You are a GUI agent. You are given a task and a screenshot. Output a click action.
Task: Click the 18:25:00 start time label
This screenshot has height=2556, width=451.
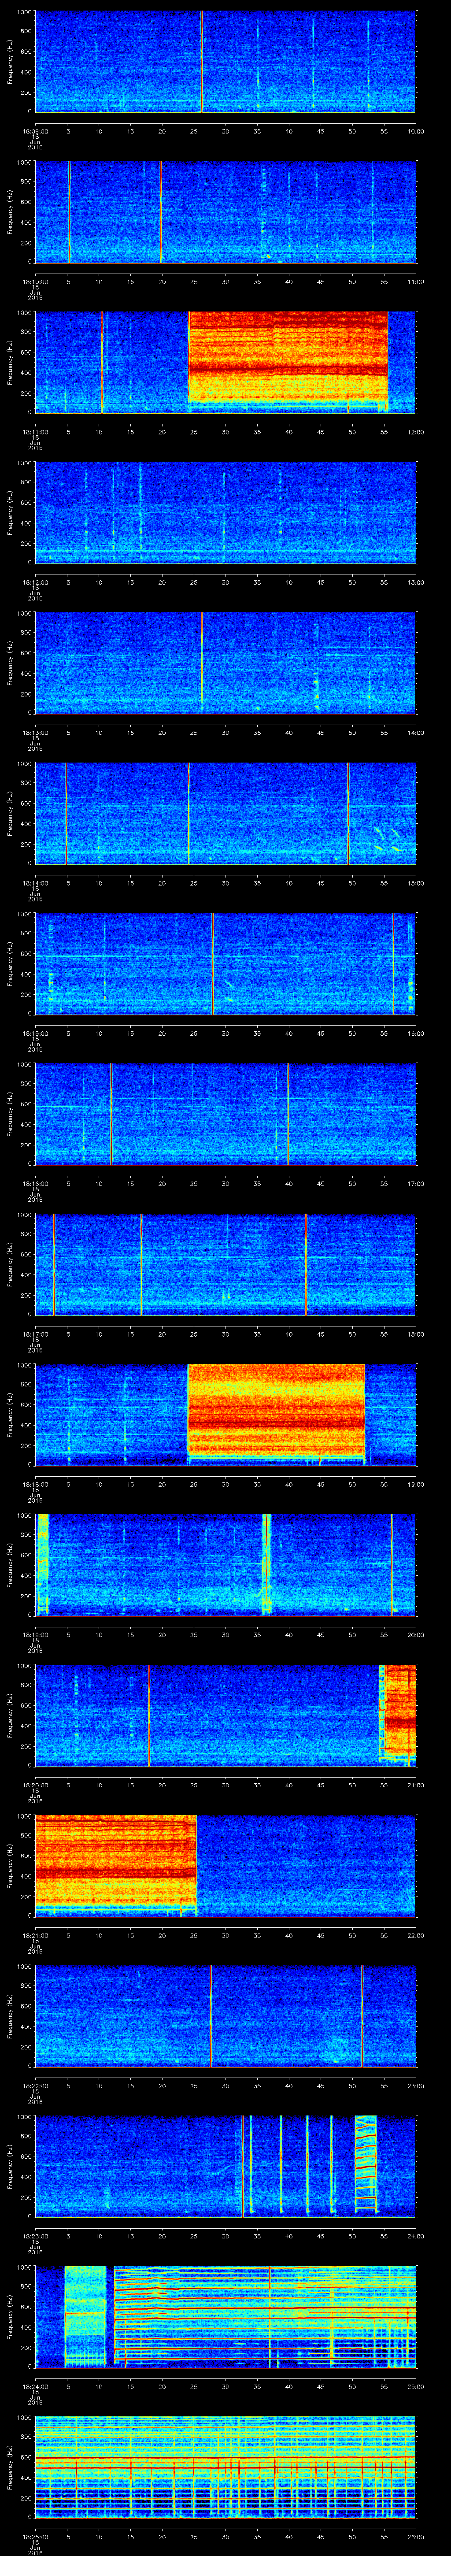(35, 2536)
